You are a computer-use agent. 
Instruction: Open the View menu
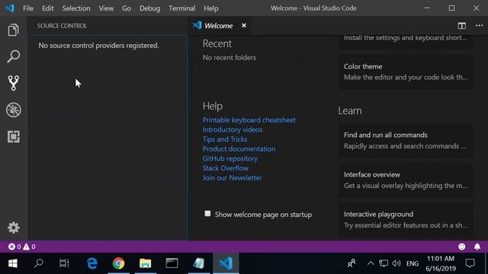tap(106, 8)
